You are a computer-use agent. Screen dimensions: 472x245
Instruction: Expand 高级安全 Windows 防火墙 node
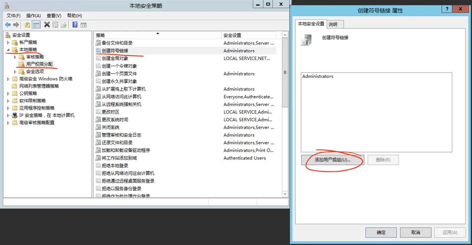pos(8,79)
